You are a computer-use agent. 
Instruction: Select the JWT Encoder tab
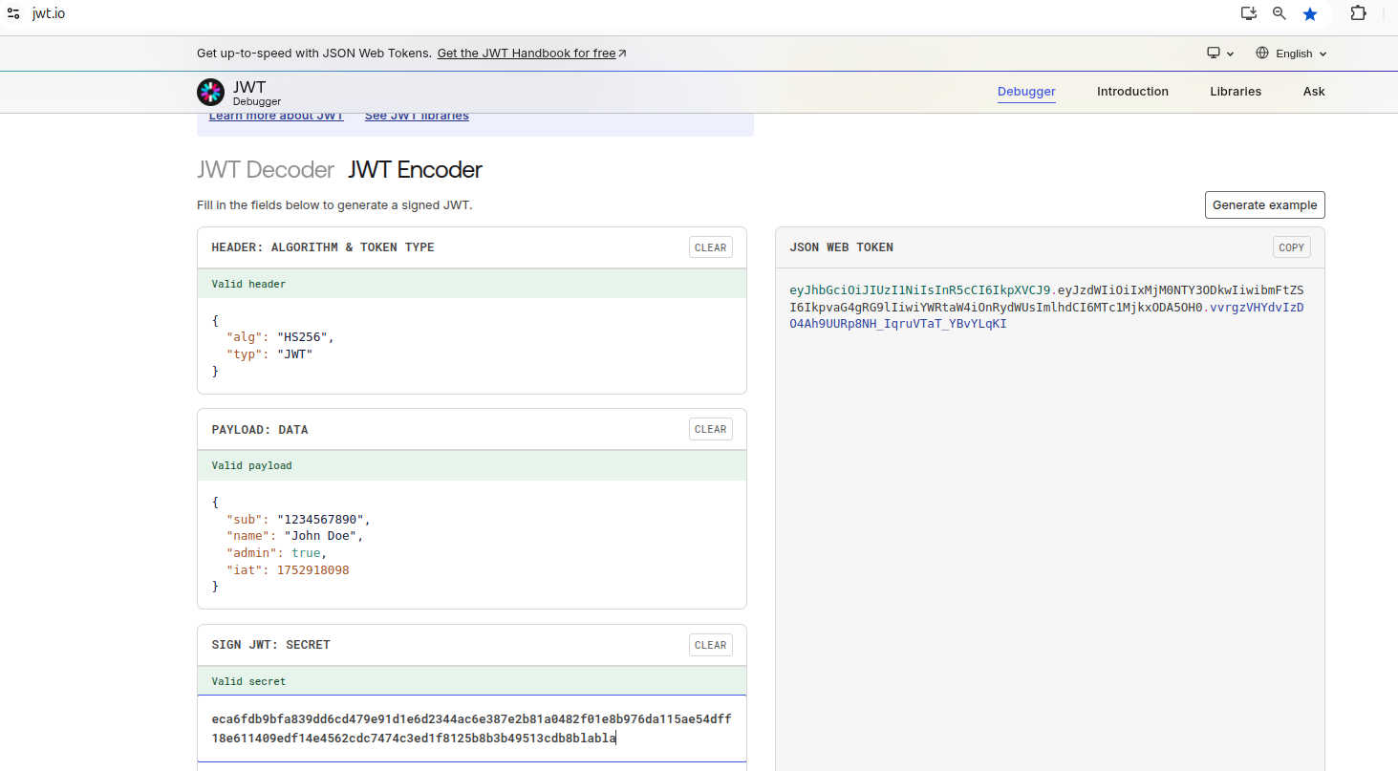tap(415, 170)
